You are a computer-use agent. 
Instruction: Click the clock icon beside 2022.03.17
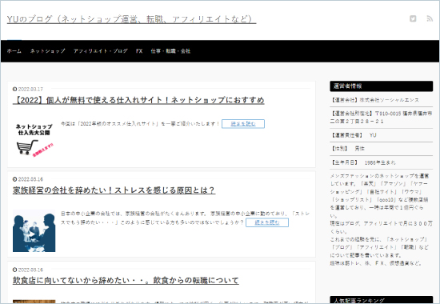coord(15,90)
